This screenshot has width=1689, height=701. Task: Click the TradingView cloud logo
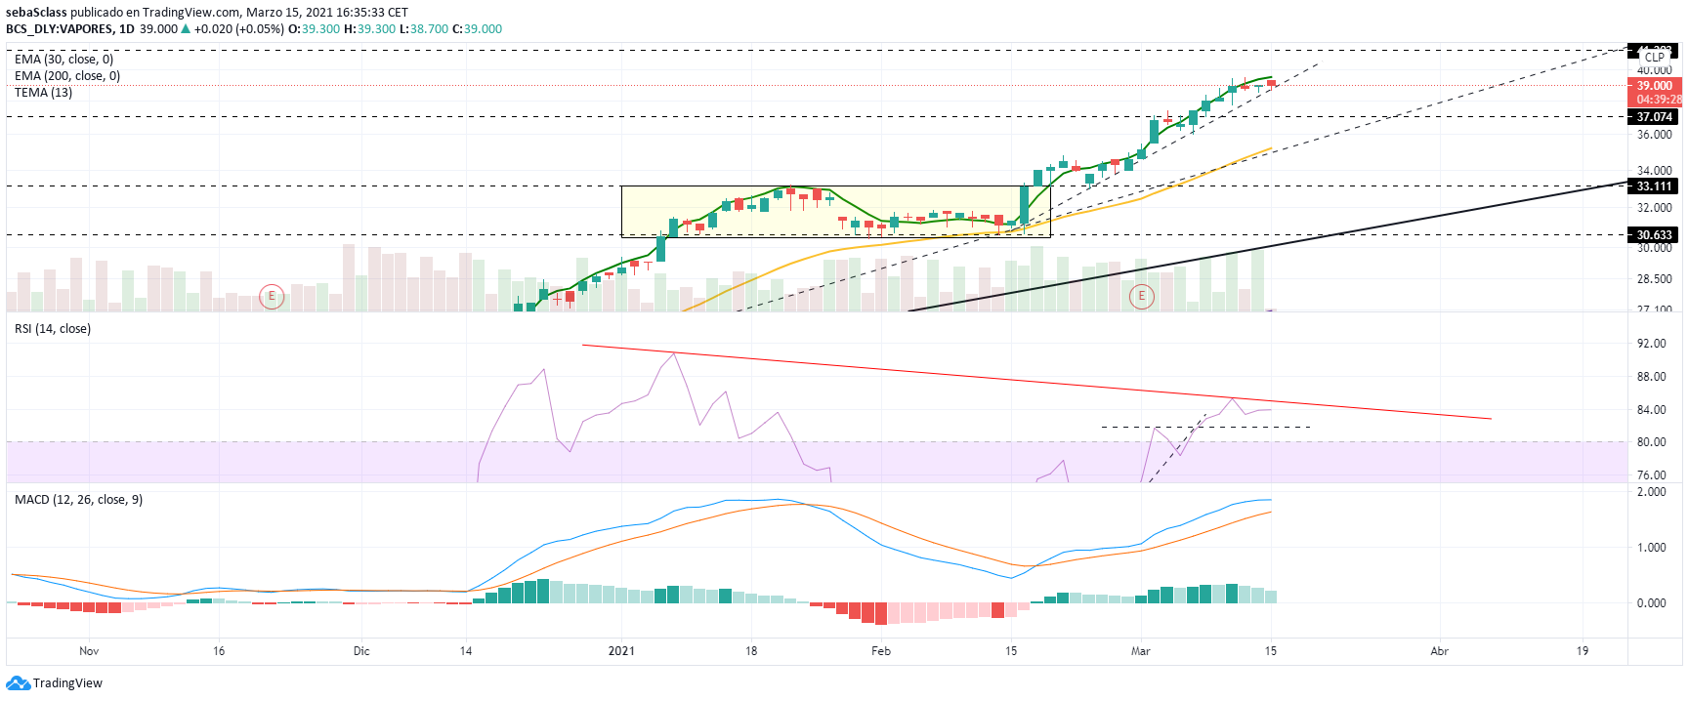[x=18, y=683]
